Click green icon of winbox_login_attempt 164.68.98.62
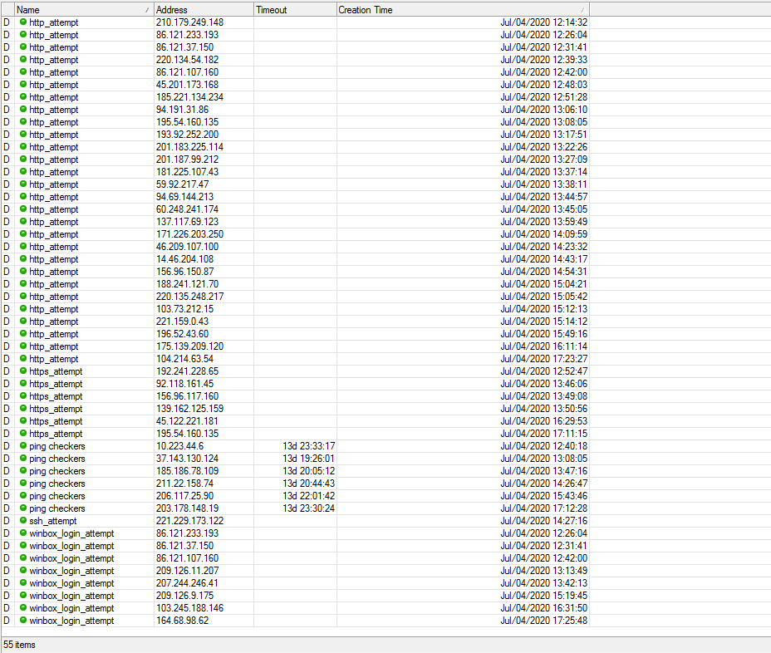771x653 pixels. [x=23, y=620]
